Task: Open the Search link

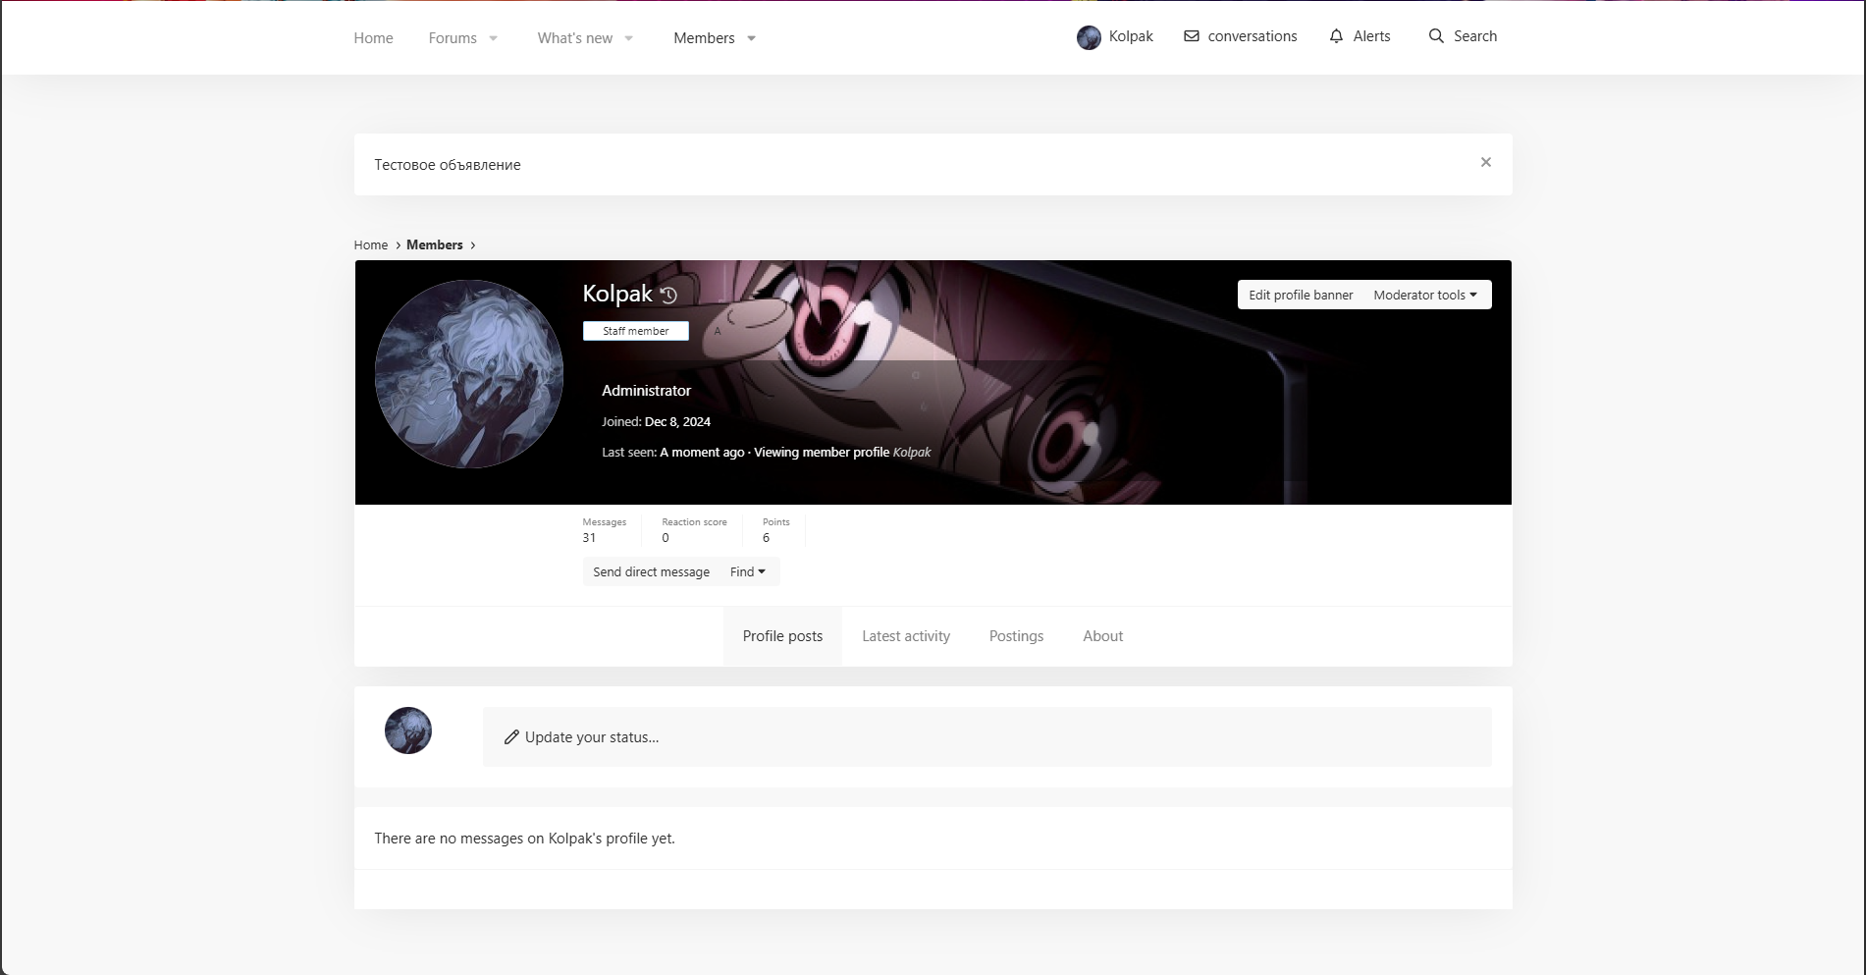Action: tap(1475, 36)
